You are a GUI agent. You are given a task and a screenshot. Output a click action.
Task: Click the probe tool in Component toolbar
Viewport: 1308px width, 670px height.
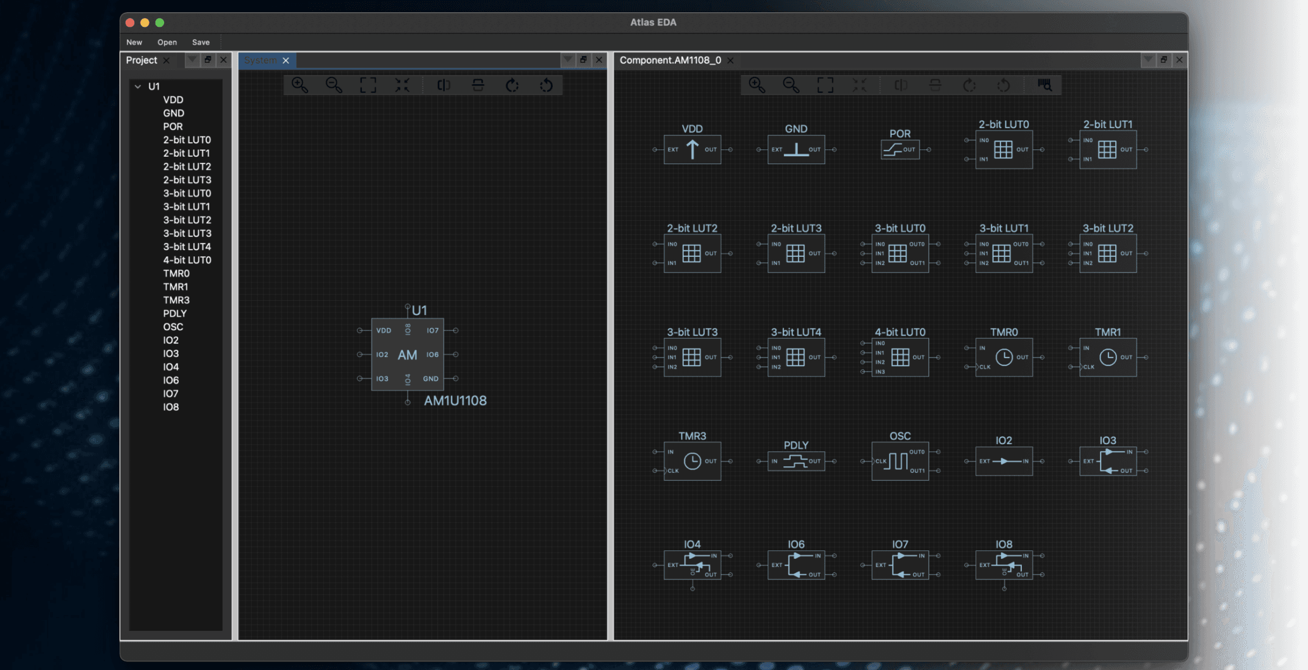click(x=1044, y=85)
